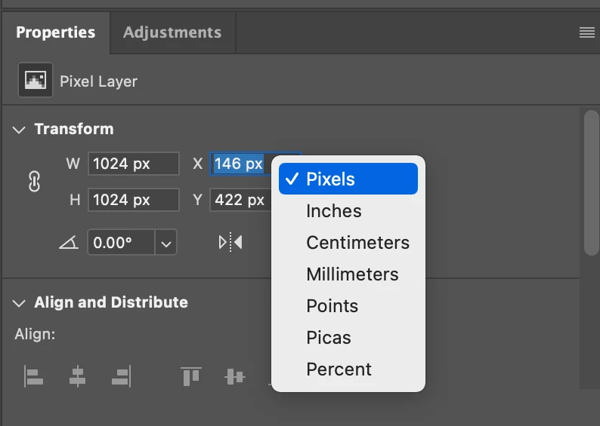This screenshot has width=600, height=426.
Task: Click the Properties panel vertical scrollbar
Action: pos(592,182)
